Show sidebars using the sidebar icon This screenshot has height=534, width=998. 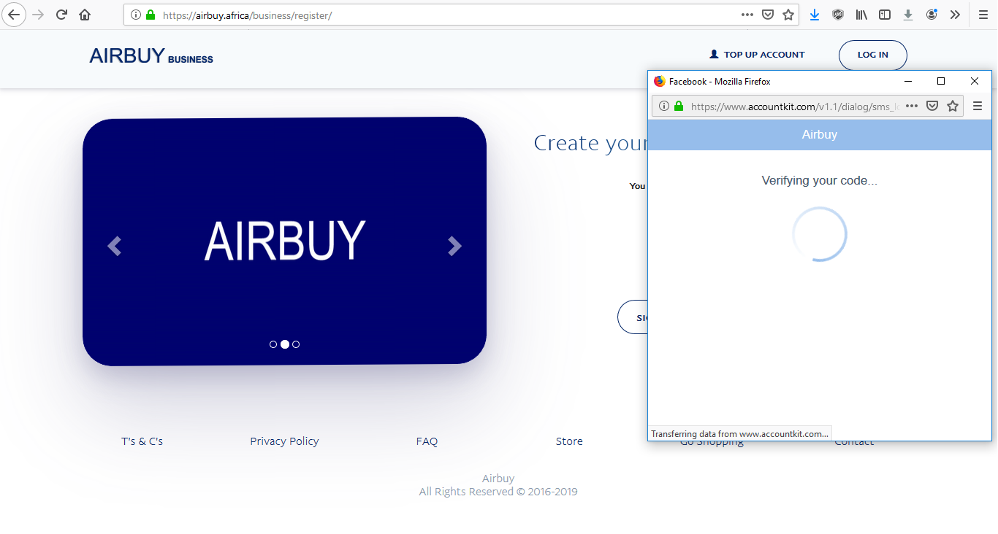pos(885,15)
